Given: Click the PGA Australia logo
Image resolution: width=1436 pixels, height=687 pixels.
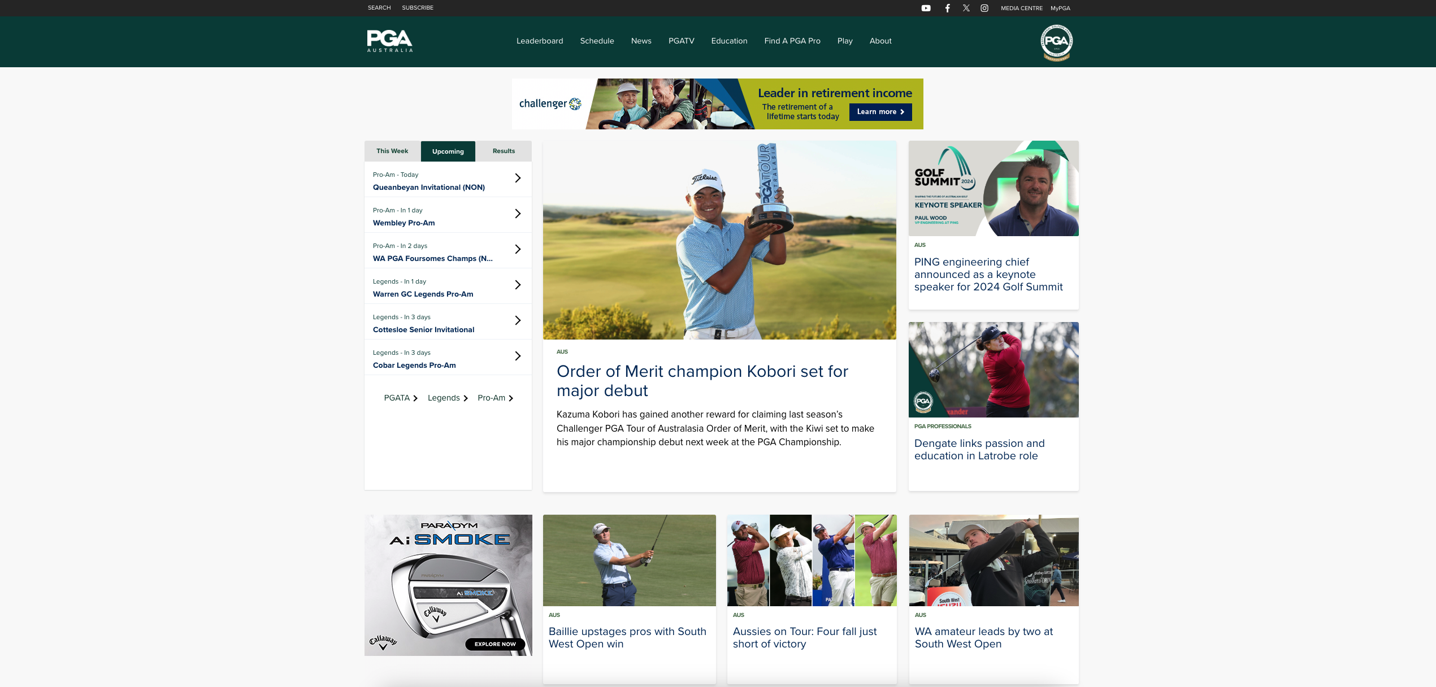Looking at the screenshot, I should pos(390,41).
